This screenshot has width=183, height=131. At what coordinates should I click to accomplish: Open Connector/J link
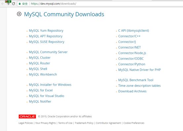(127, 42)
